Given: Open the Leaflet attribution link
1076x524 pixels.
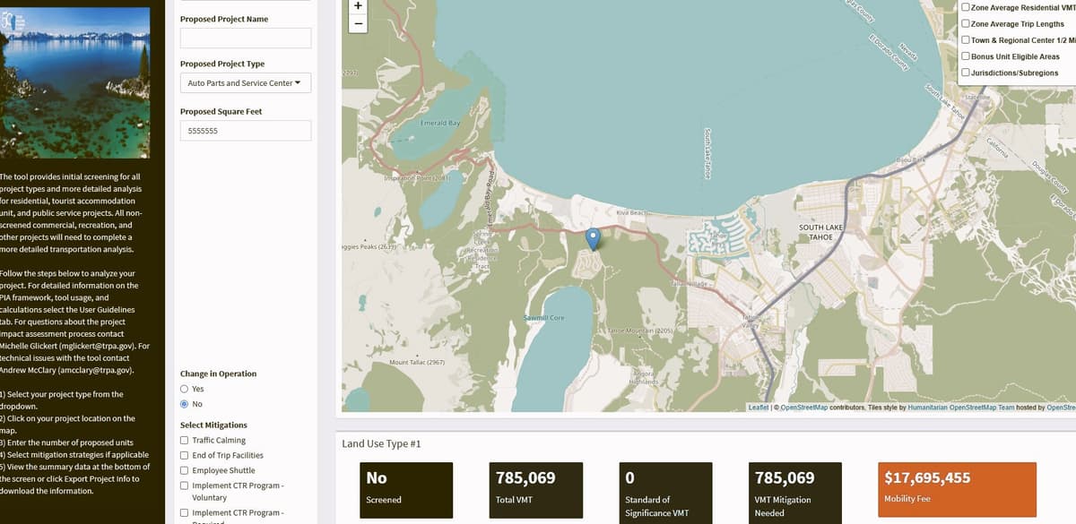Looking at the screenshot, I should coord(759,408).
